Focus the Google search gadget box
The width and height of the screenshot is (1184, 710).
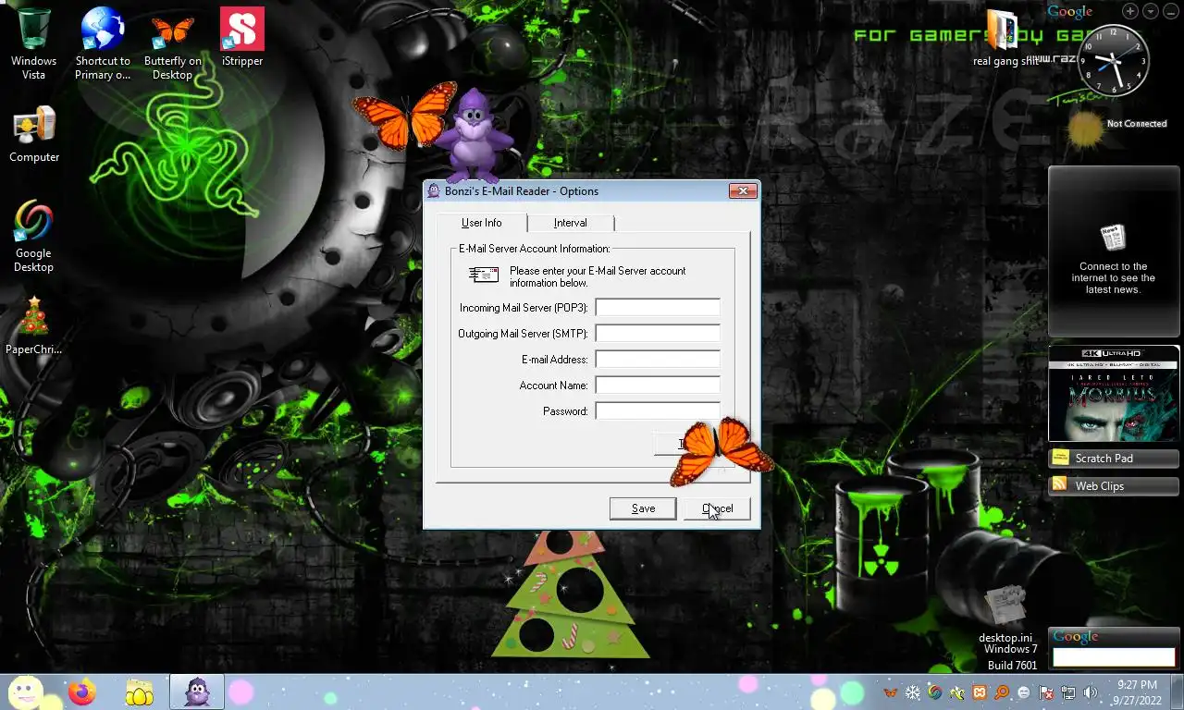click(1114, 657)
